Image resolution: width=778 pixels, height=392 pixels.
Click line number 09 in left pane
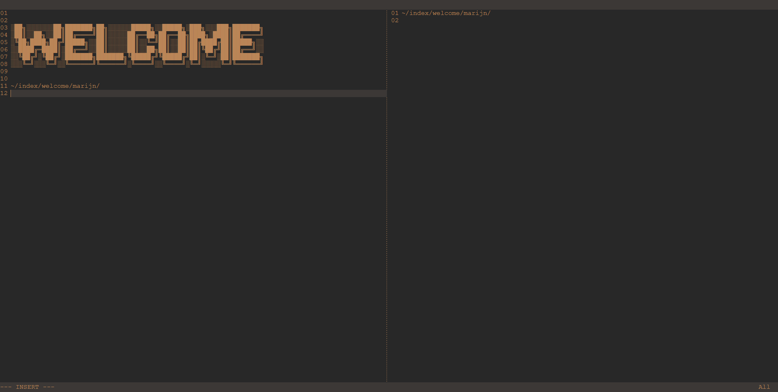pyautogui.click(x=4, y=72)
